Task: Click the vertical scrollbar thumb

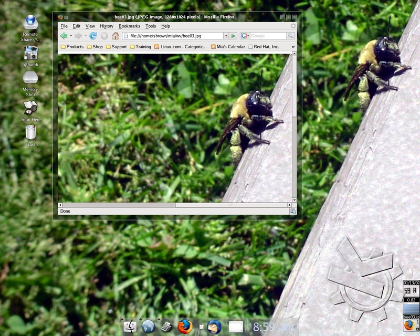Action: point(295,87)
